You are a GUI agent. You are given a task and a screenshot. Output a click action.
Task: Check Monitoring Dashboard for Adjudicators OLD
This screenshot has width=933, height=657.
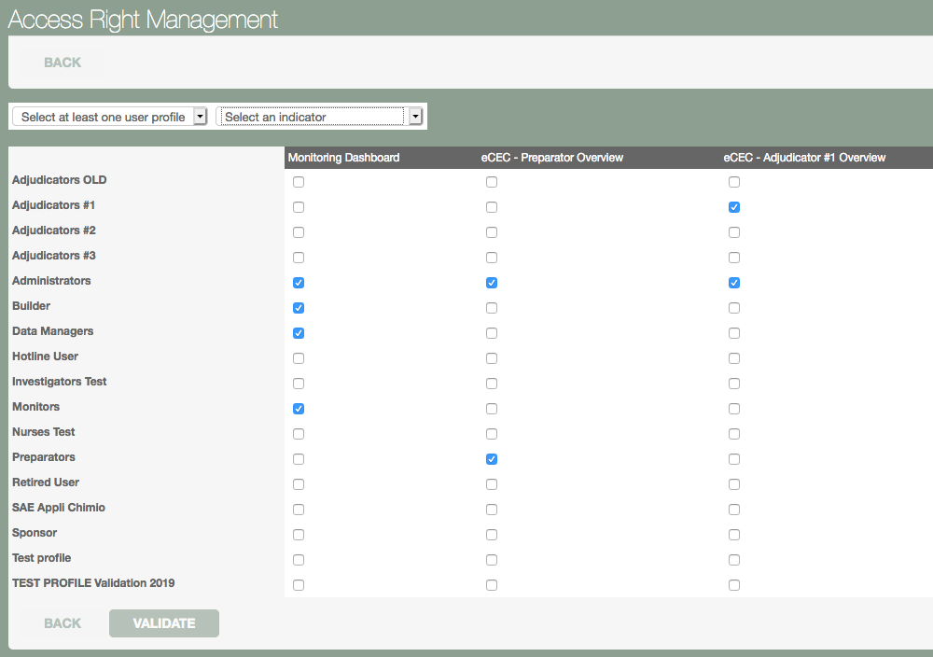click(x=299, y=182)
